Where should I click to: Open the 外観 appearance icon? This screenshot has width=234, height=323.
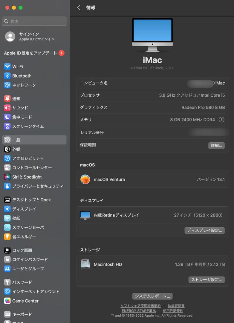tap(7, 149)
